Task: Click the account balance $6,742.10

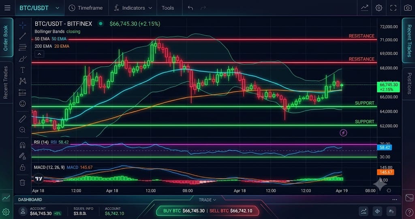Action: click(x=114, y=213)
